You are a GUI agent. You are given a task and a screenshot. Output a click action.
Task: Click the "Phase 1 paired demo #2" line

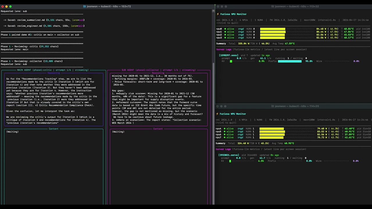point(40,35)
